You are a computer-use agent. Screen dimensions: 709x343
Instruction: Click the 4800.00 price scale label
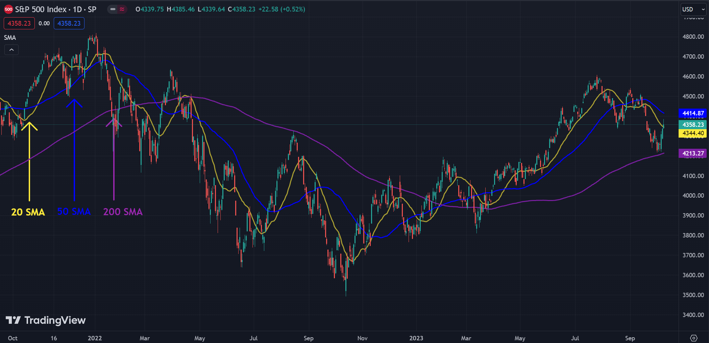[693, 37]
